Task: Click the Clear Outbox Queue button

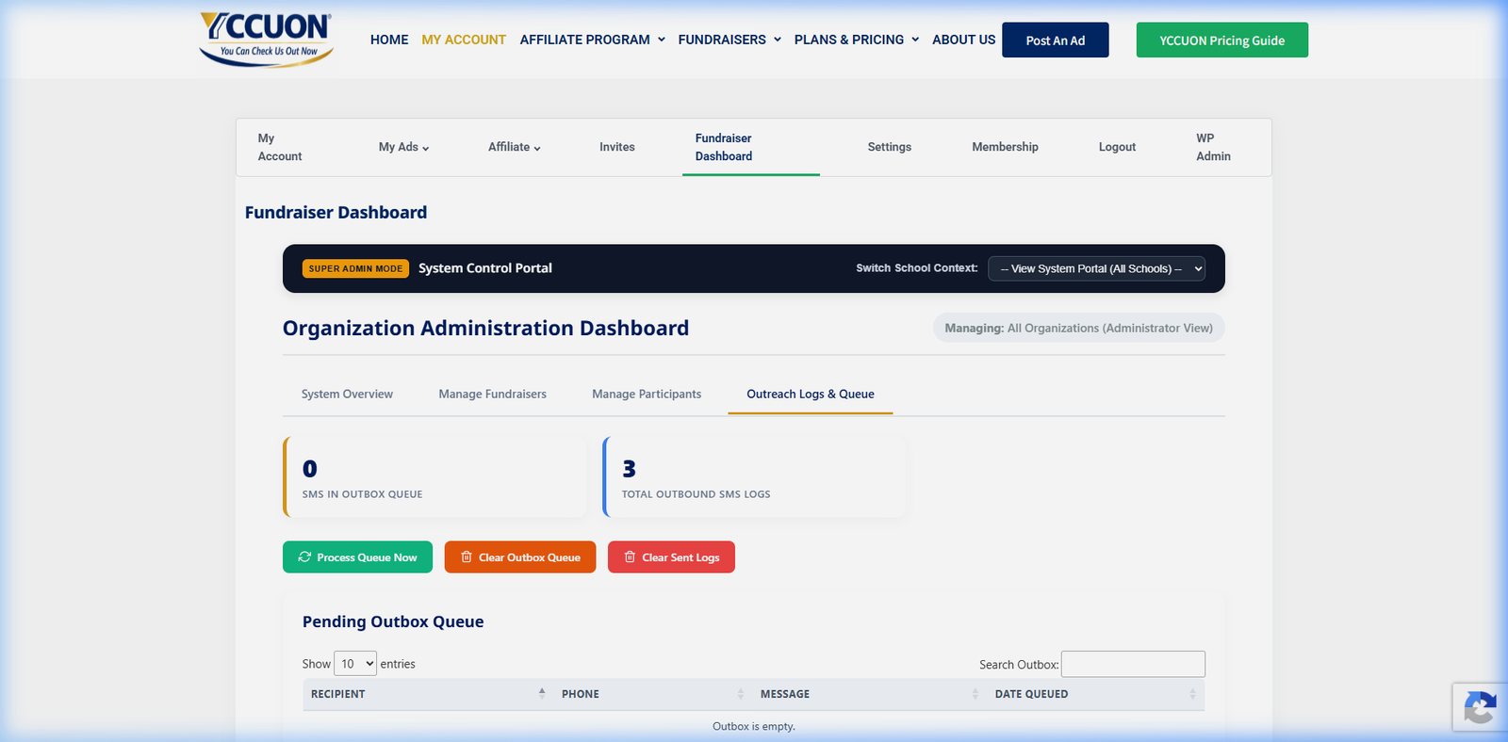Action: pos(520,556)
